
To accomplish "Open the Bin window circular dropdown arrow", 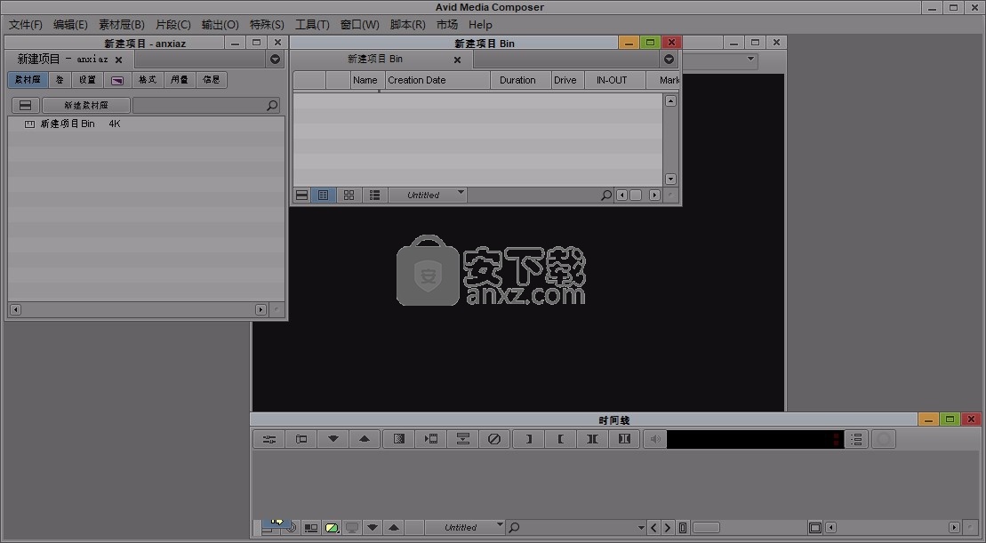I will pos(669,59).
